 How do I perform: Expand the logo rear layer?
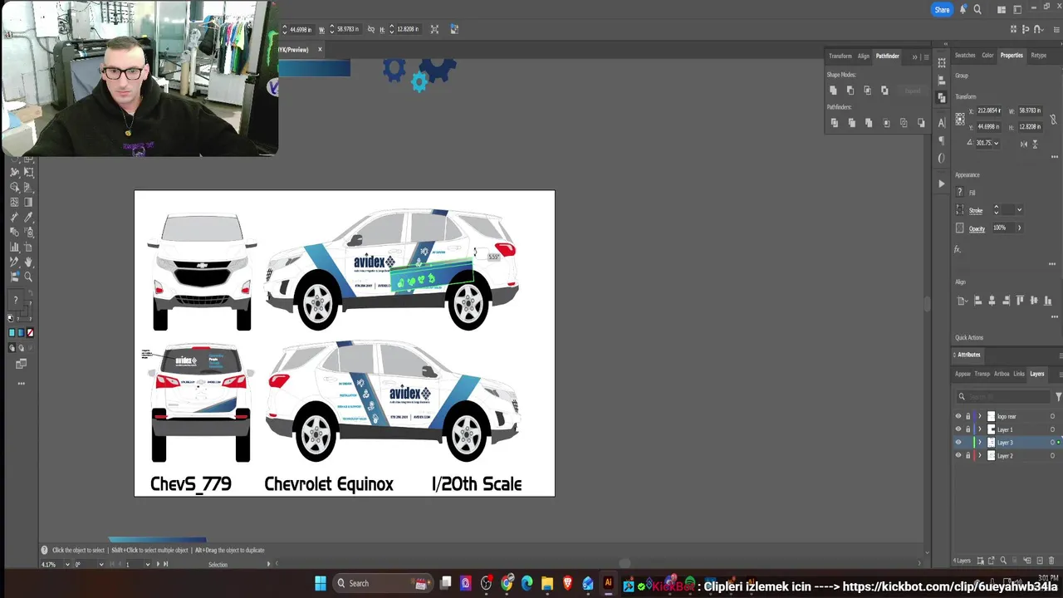(980, 416)
